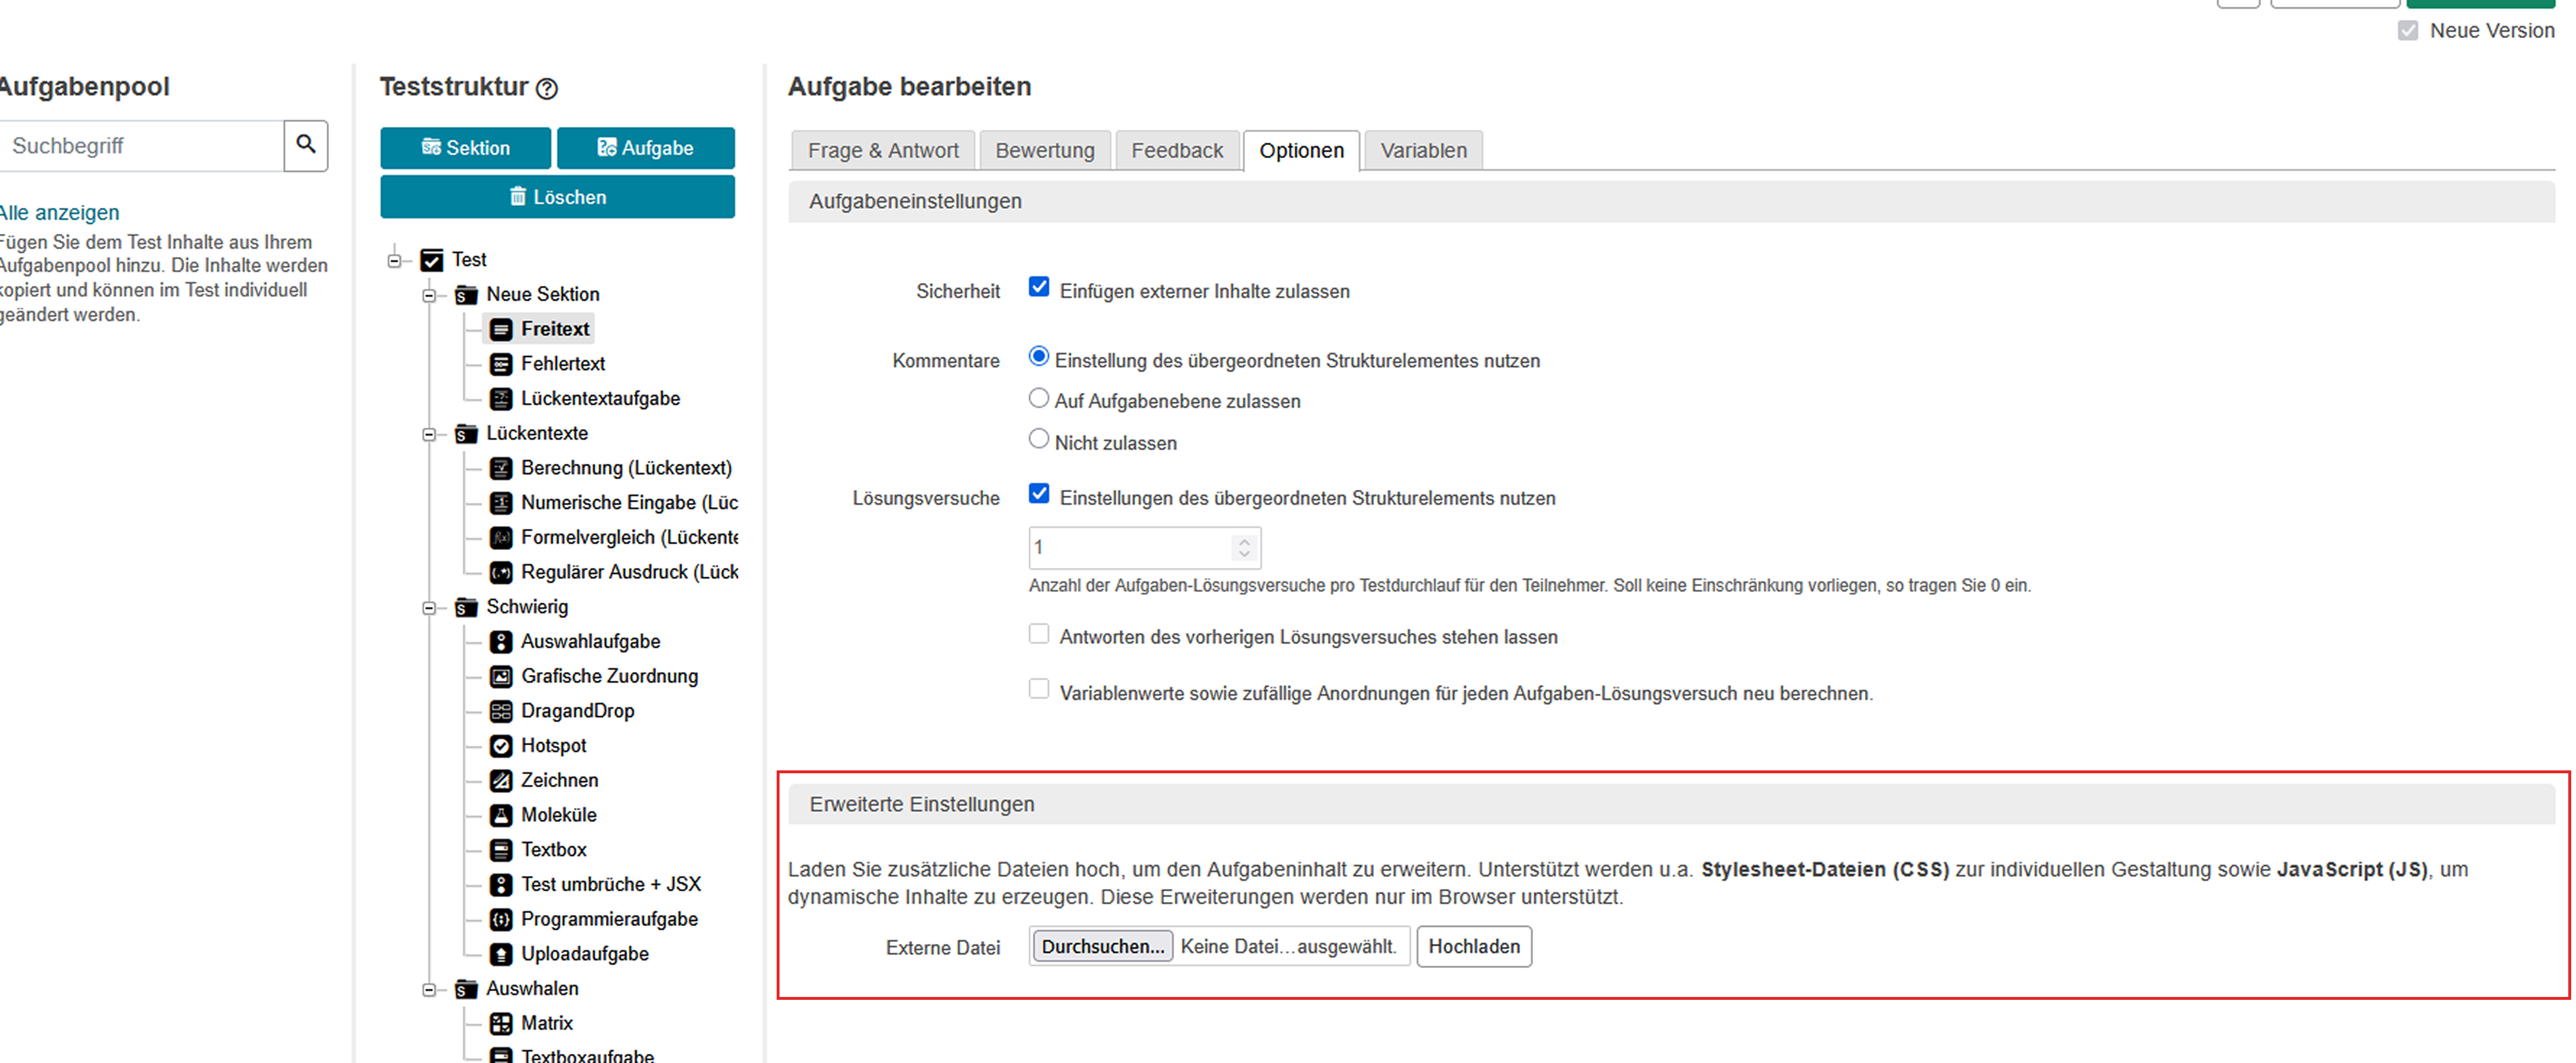The width and height of the screenshot is (2576, 1063).
Task: Select the Nicht zulassen radio option
Action: [1039, 440]
